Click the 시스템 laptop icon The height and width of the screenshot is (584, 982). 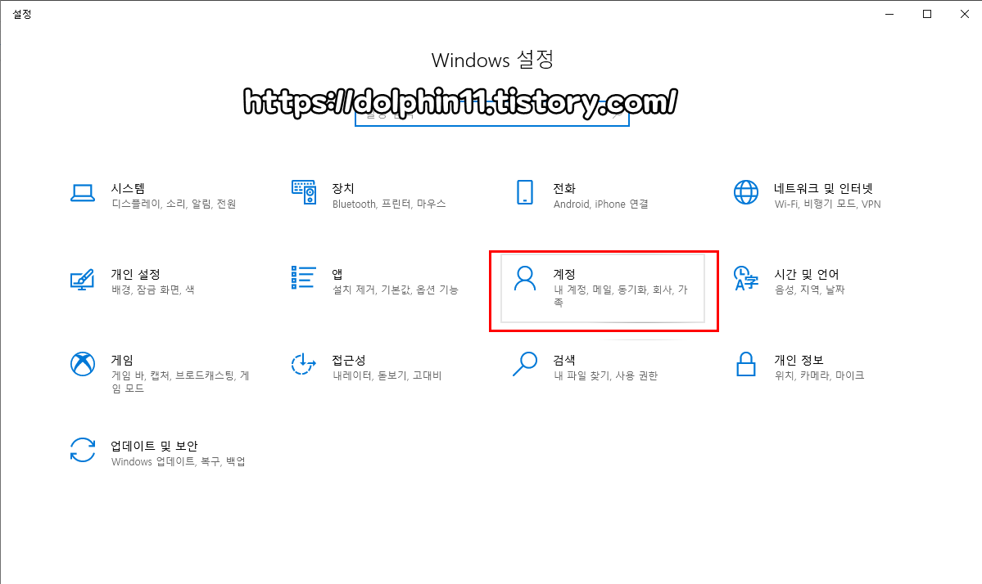(83, 193)
